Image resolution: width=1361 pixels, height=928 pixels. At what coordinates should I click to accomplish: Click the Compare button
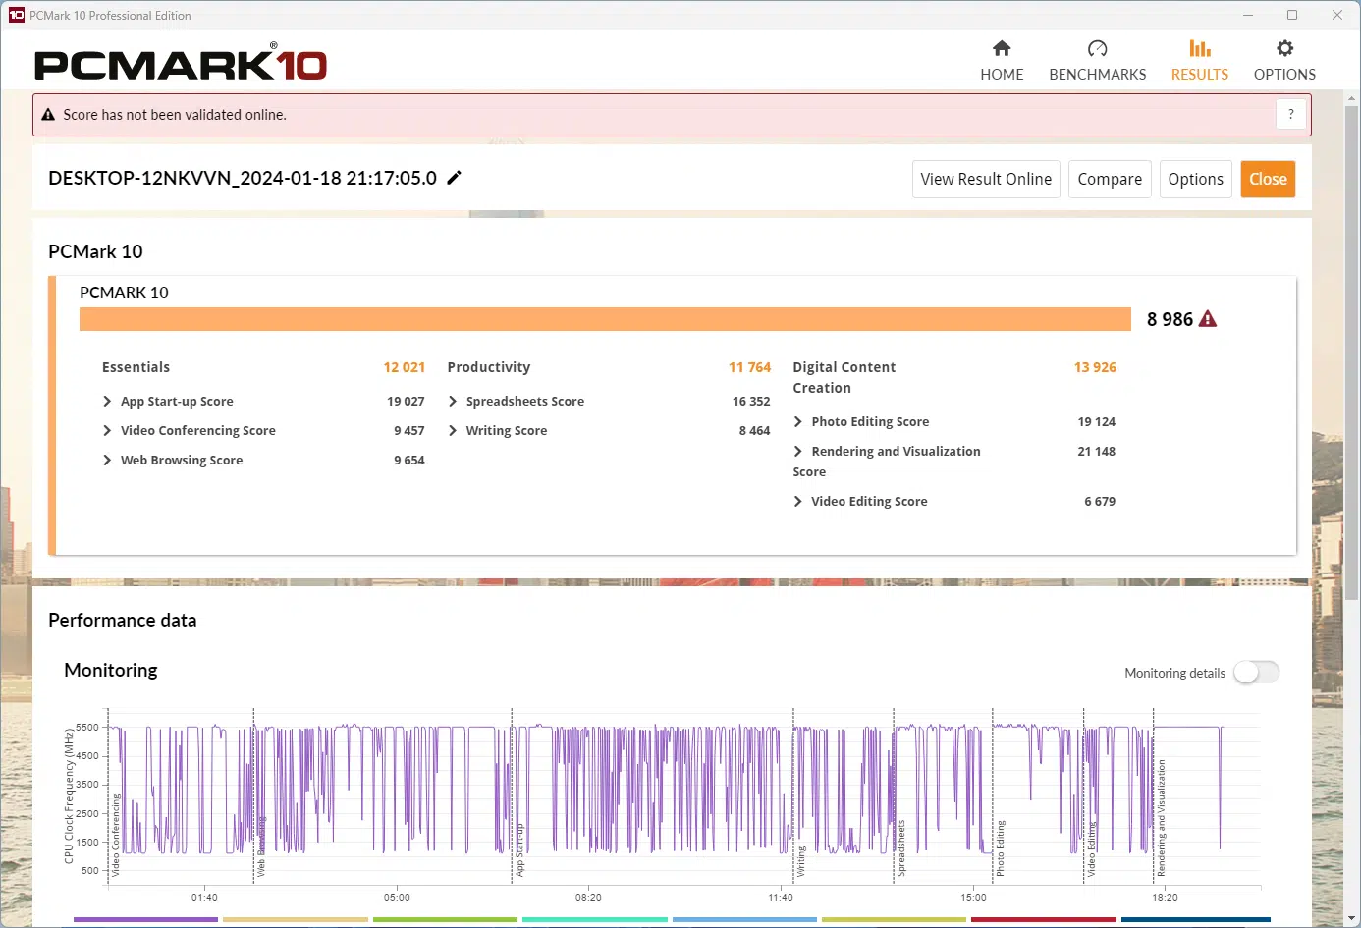(x=1110, y=179)
